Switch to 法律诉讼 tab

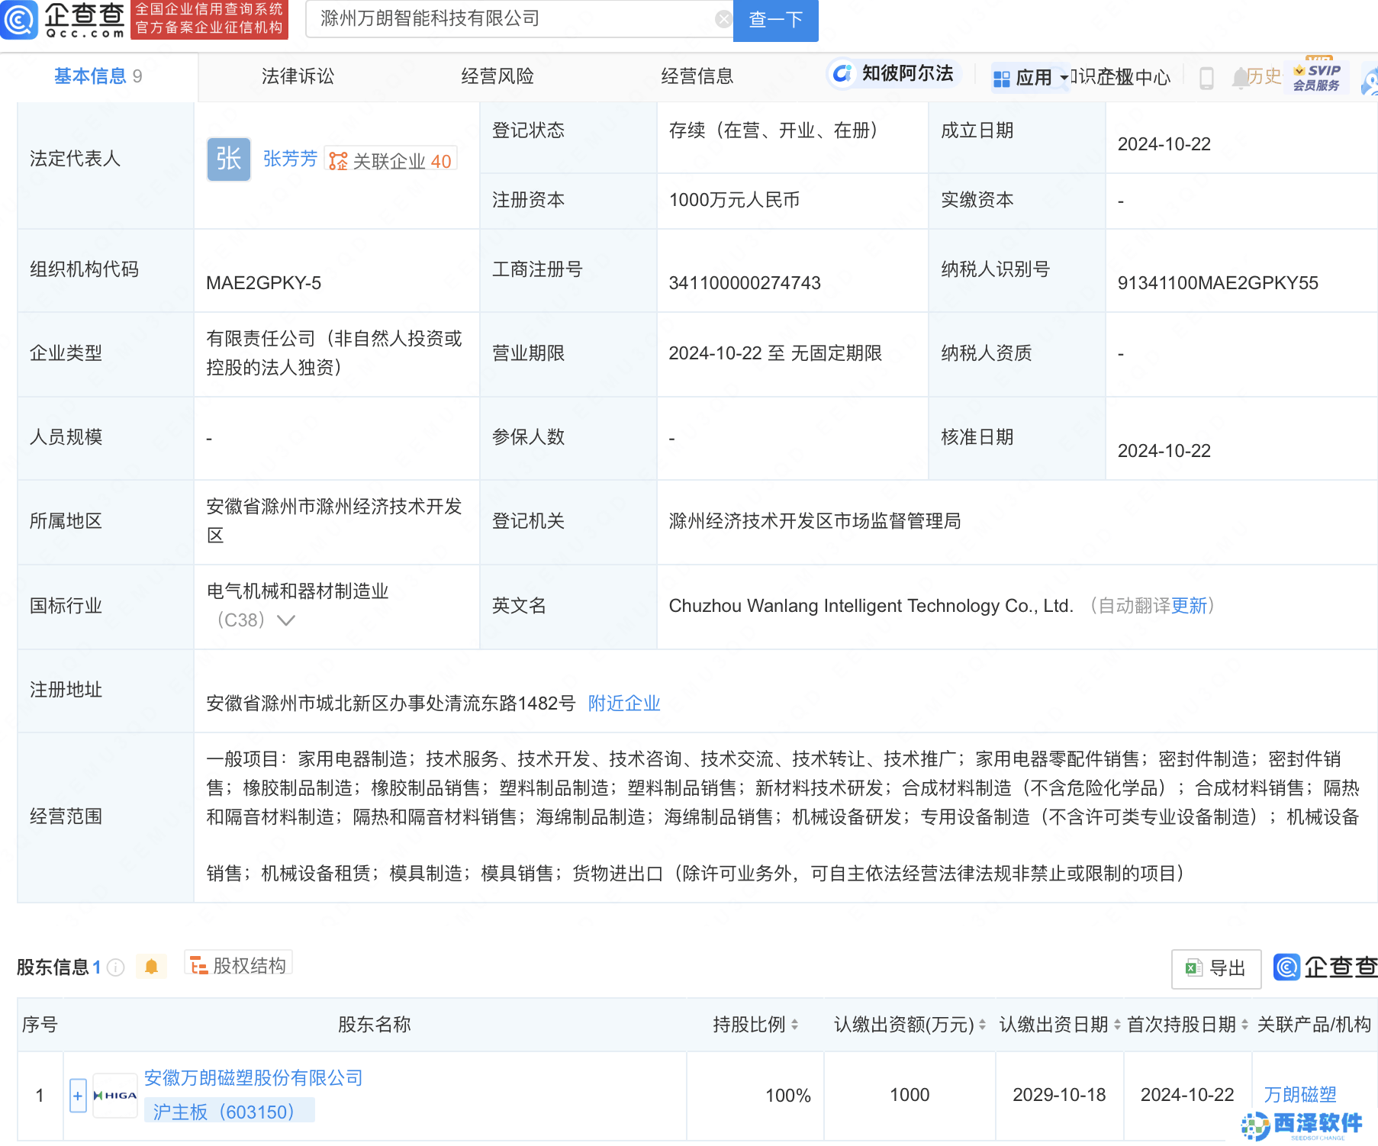click(x=298, y=76)
